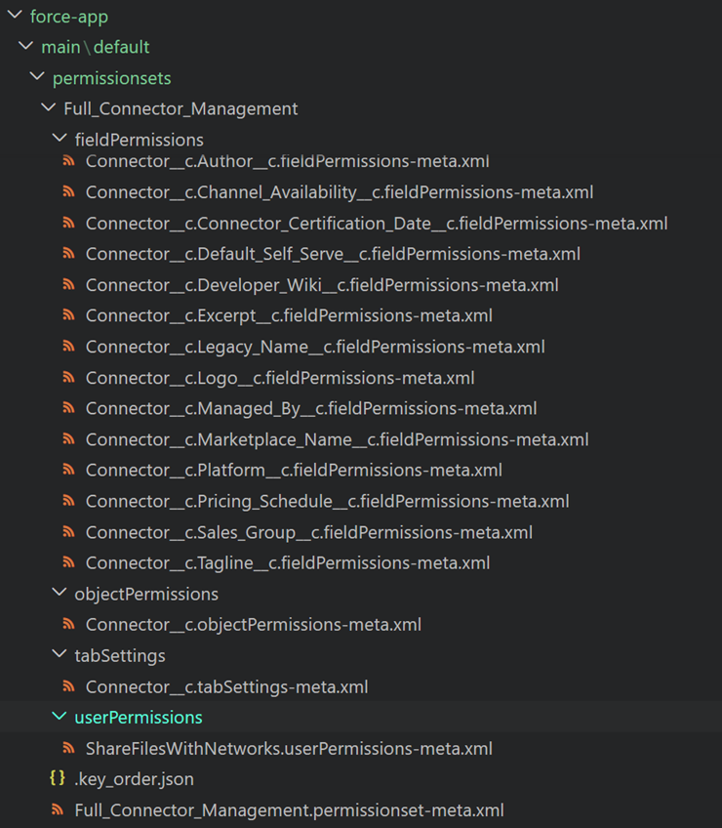Open Connector__c.Author__c.fieldPermissions-meta.xml
Screen dimensions: 722x828
[288, 161]
